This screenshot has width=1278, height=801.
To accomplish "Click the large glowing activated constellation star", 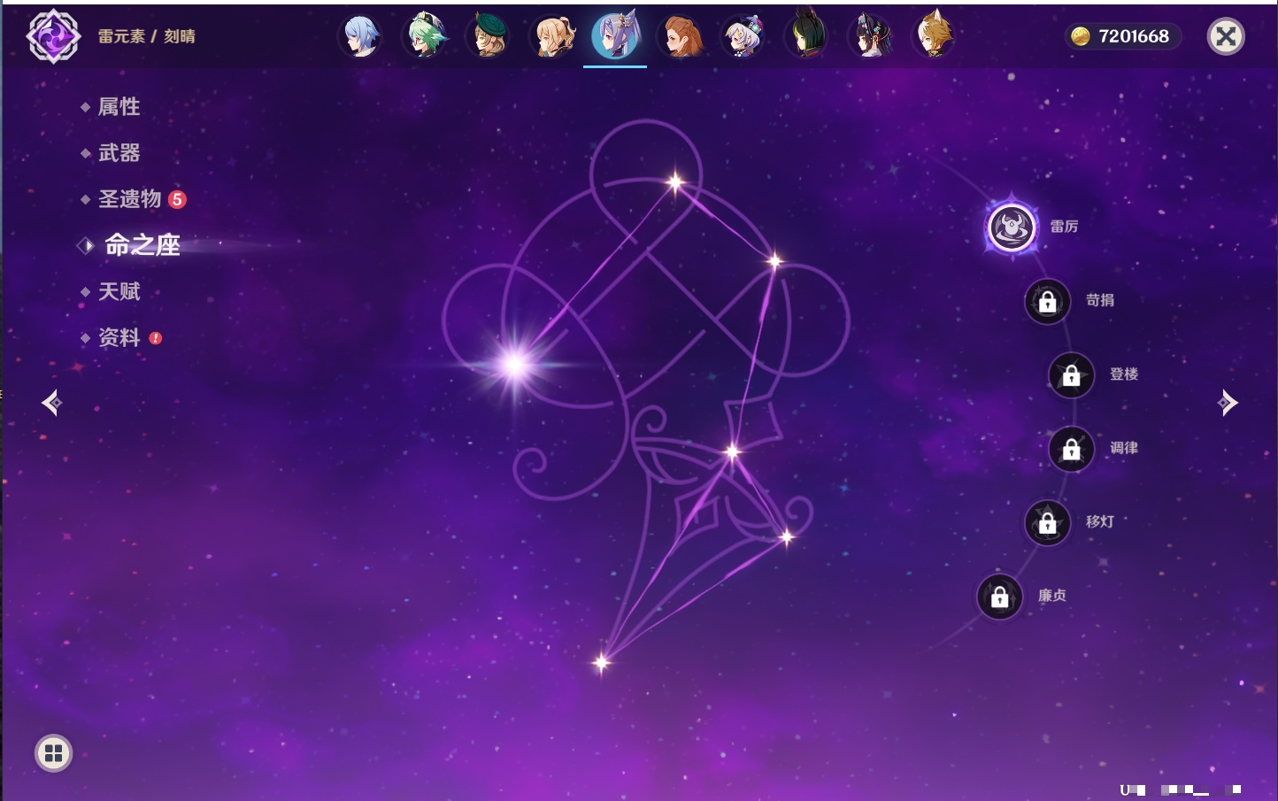I will point(514,364).
